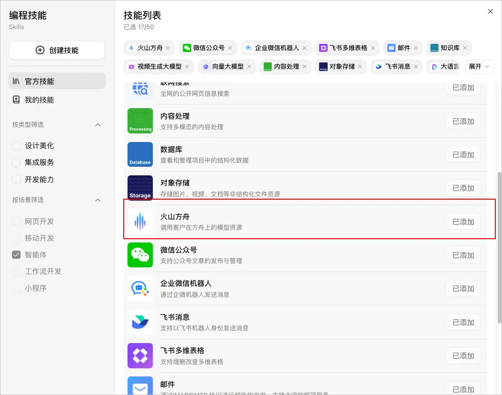The height and width of the screenshot is (395, 502).
Task: Remove the 视频生成大模型 tag via its x
Action: (187, 66)
